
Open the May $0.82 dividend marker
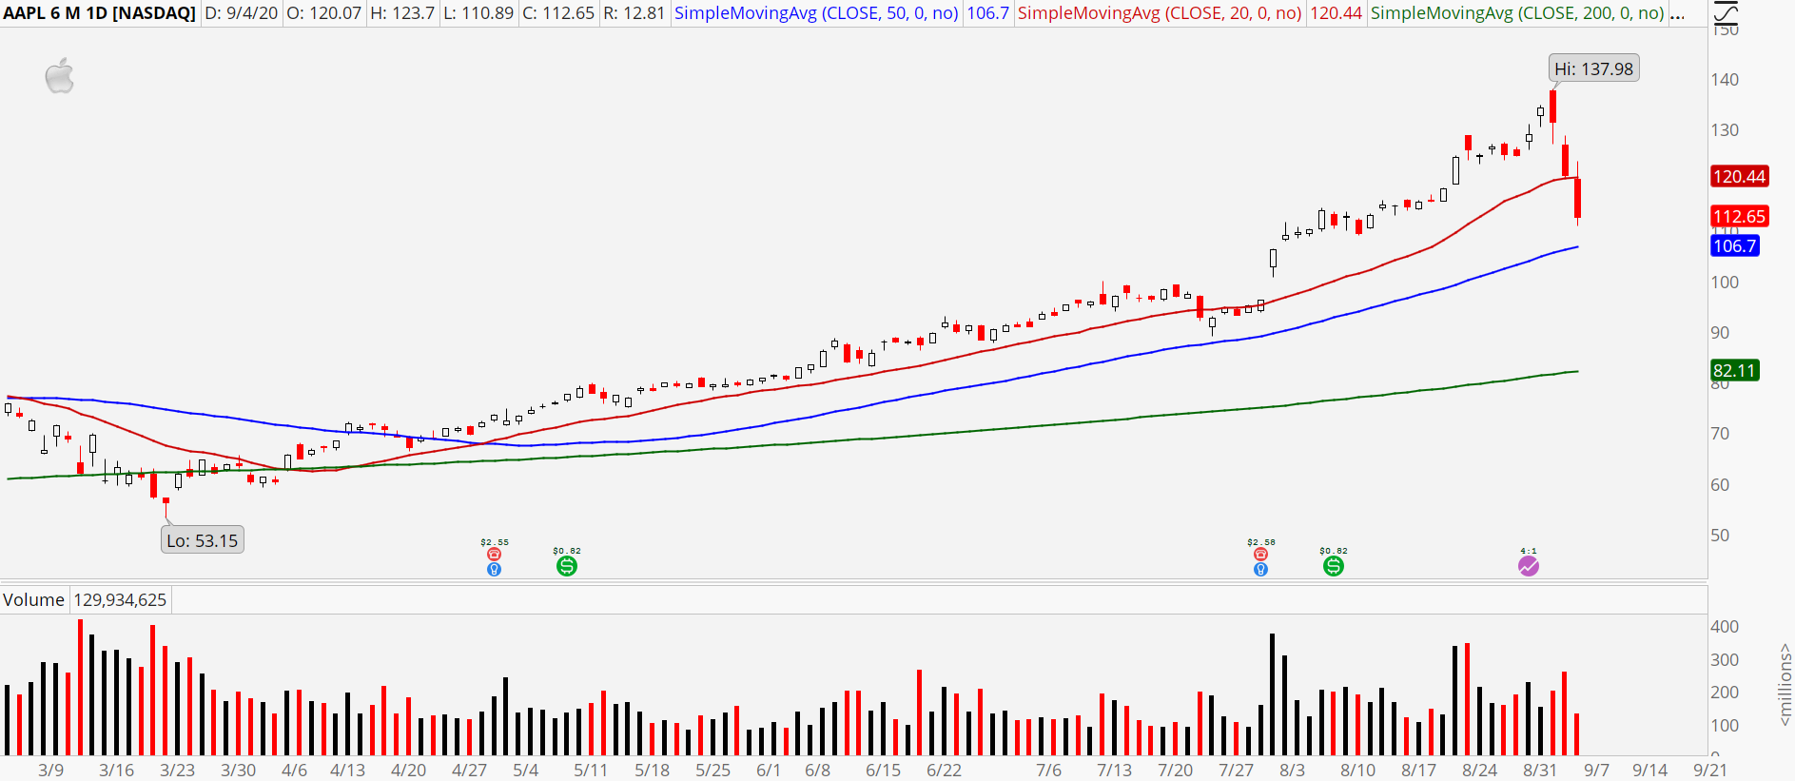click(x=567, y=566)
